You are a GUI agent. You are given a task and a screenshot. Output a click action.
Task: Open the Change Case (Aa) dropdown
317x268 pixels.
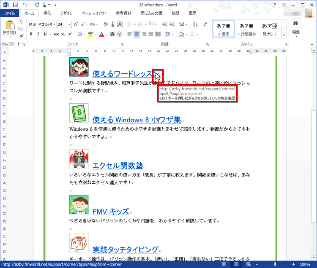pos(93,24)
